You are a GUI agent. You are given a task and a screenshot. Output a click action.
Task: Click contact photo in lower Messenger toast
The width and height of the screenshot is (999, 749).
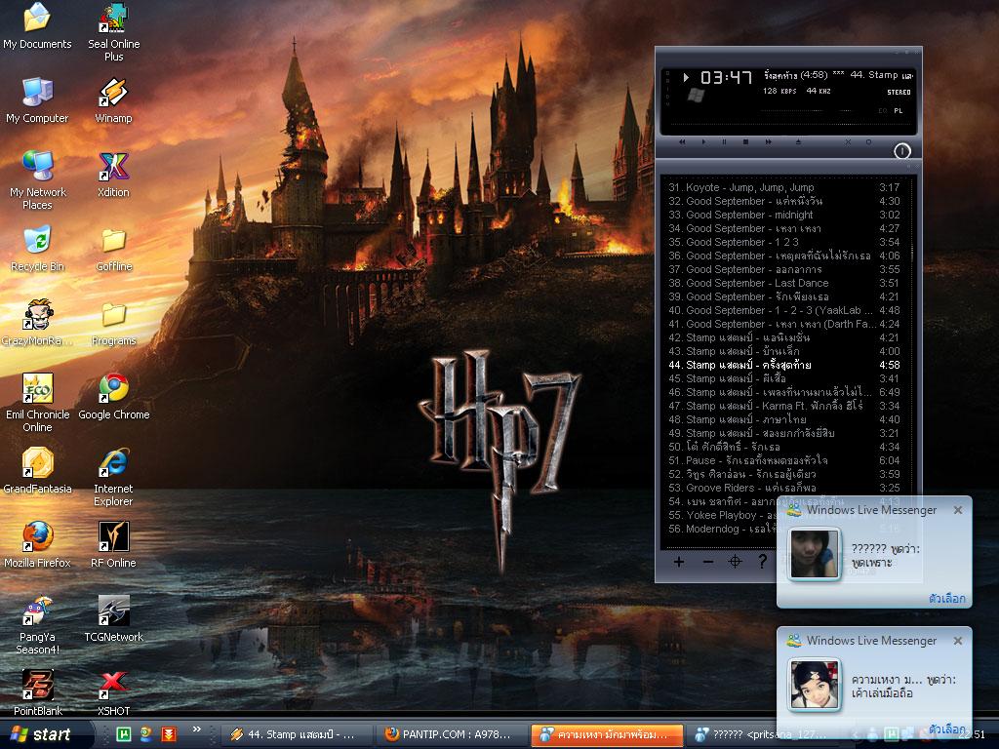click(x=815, y=685)
